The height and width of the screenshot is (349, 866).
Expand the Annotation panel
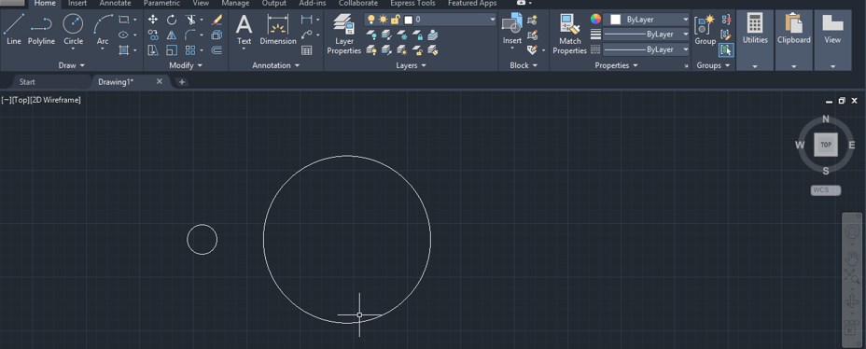click(275, 65)
